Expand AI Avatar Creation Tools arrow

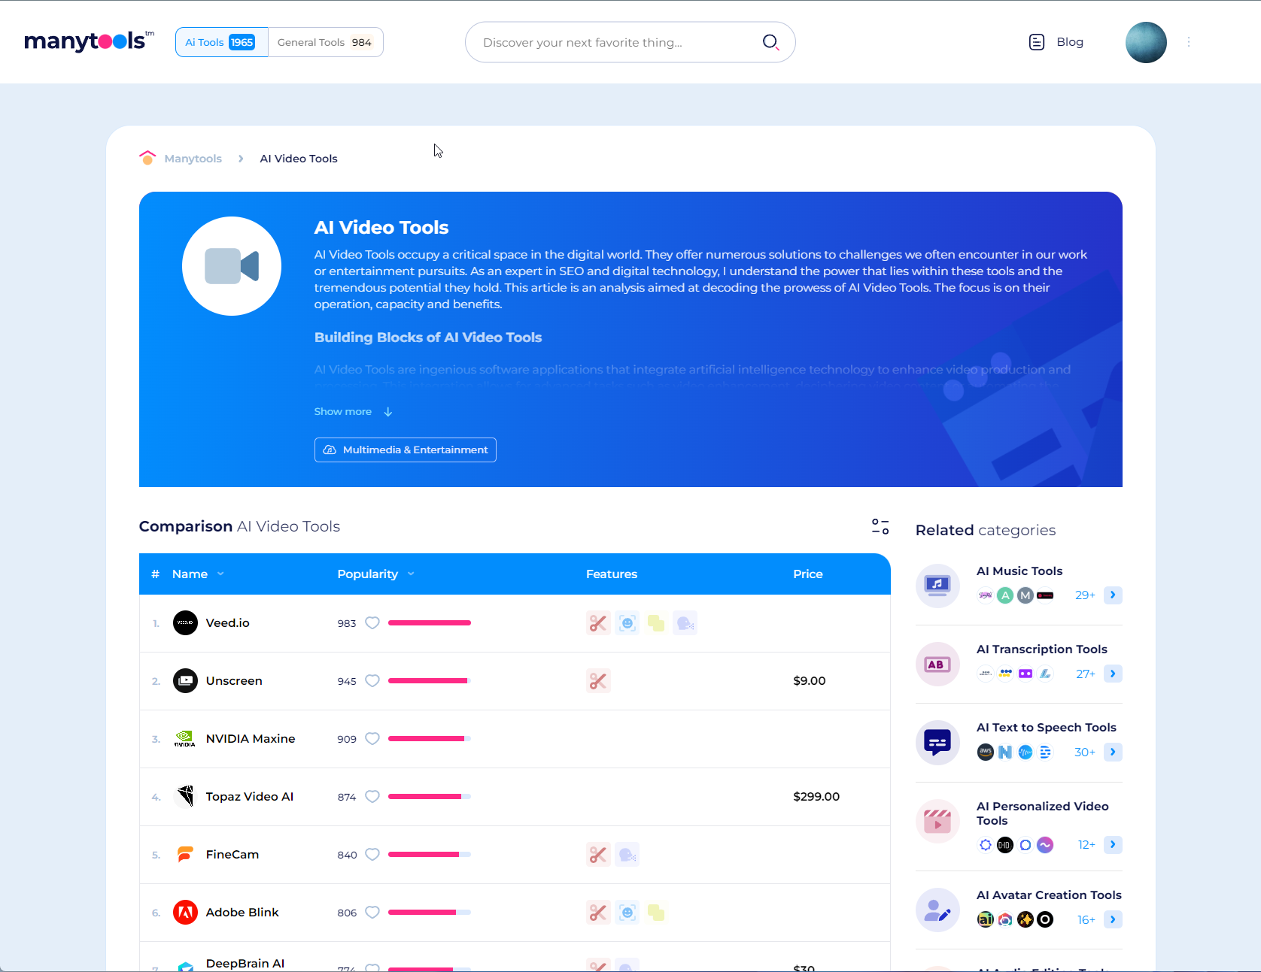click(x=1113, y=920)
